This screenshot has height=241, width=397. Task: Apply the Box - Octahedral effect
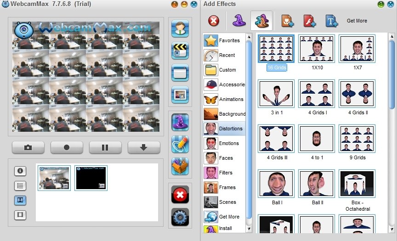(x=357, y=184)
